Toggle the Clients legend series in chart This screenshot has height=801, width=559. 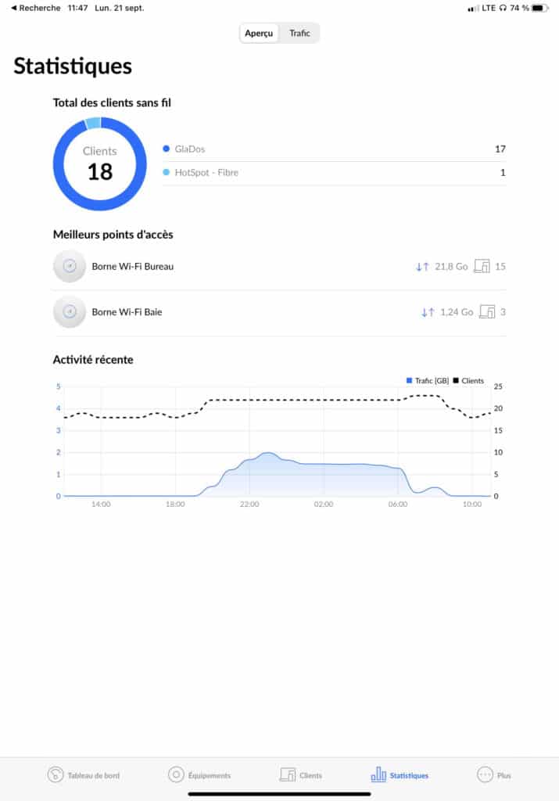tap(468, 381)
